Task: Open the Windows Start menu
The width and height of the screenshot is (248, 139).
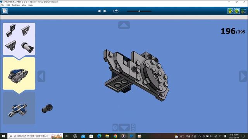Action: pyautogui.click(x=3, y=136)
